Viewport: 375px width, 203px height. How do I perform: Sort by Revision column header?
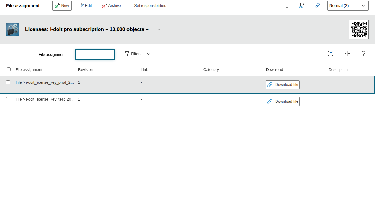(85, 70)
